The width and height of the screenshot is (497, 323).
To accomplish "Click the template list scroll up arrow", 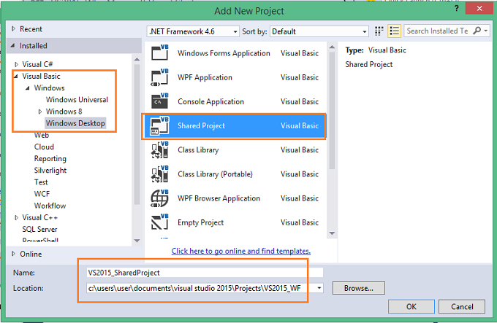I will [332, 47].
